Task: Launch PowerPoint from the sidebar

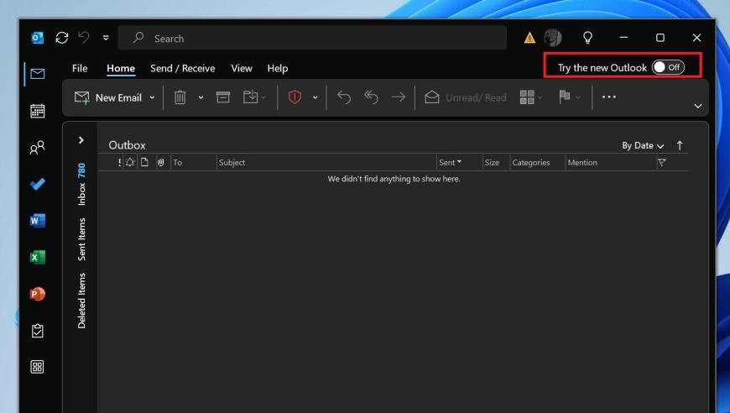Action: pyautogui.click(x=37, y=295)
